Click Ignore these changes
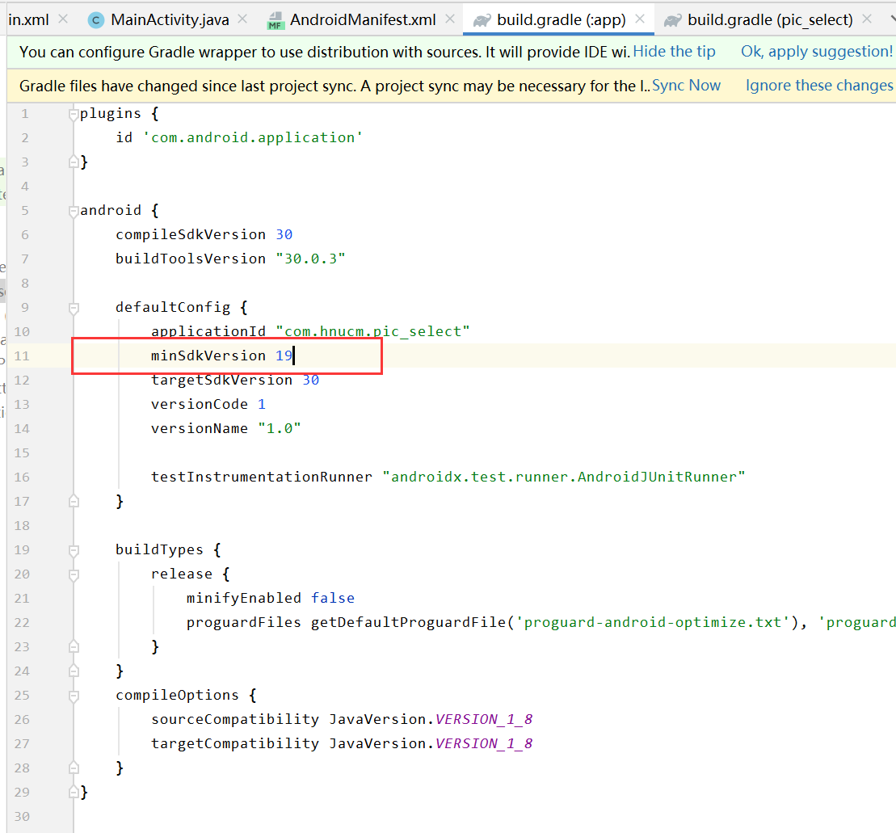This screenshot has height=833, width=896. coord(818,85)
